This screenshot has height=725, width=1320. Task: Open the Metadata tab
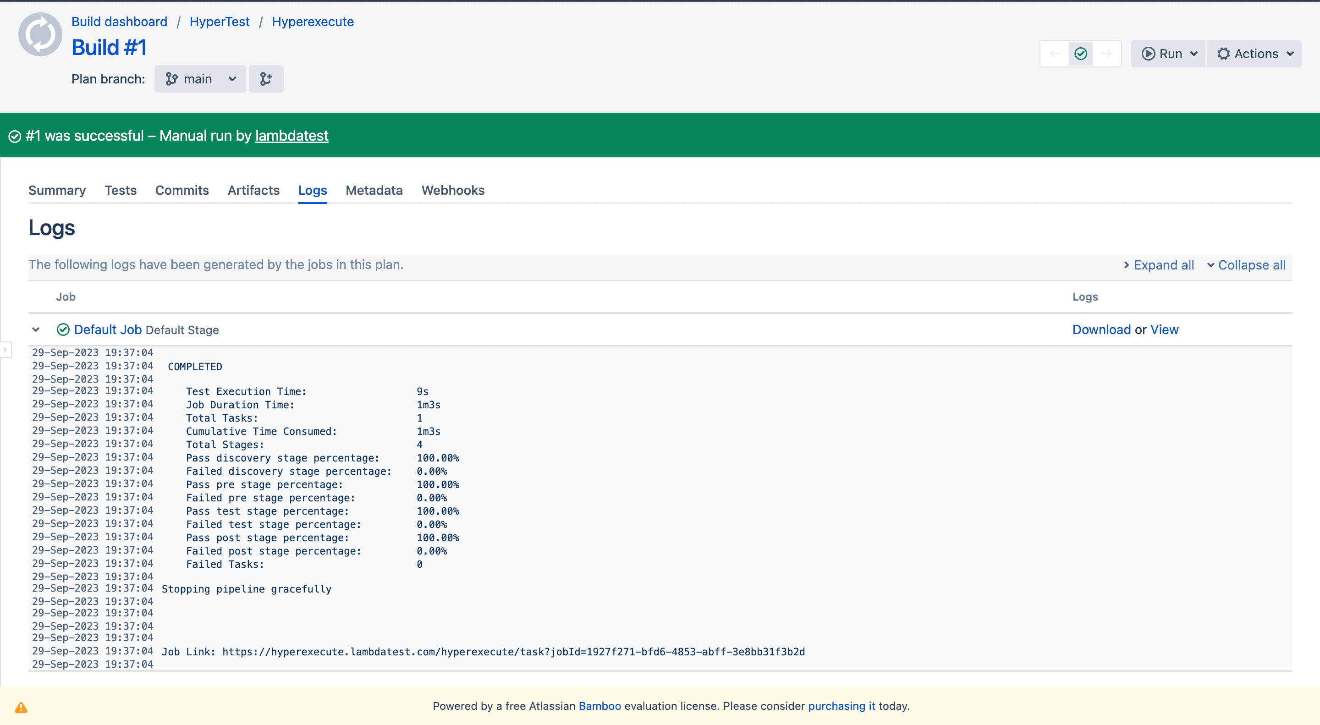click(374, 190)
